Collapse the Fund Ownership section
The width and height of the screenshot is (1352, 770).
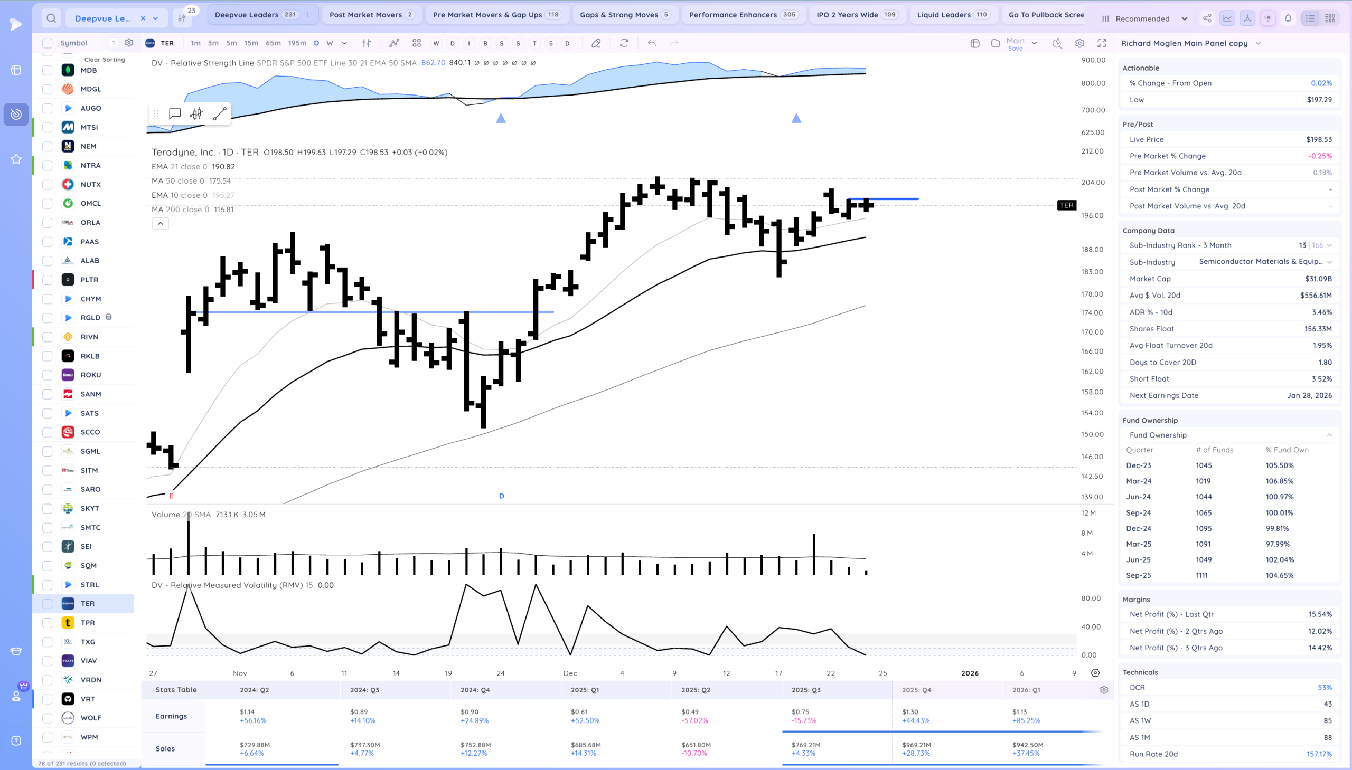pos(1329,435)
